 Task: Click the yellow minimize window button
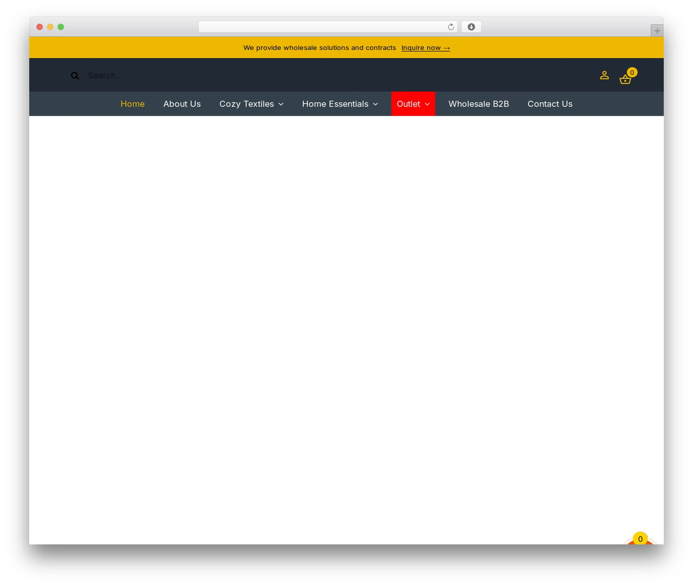[50, 27]
